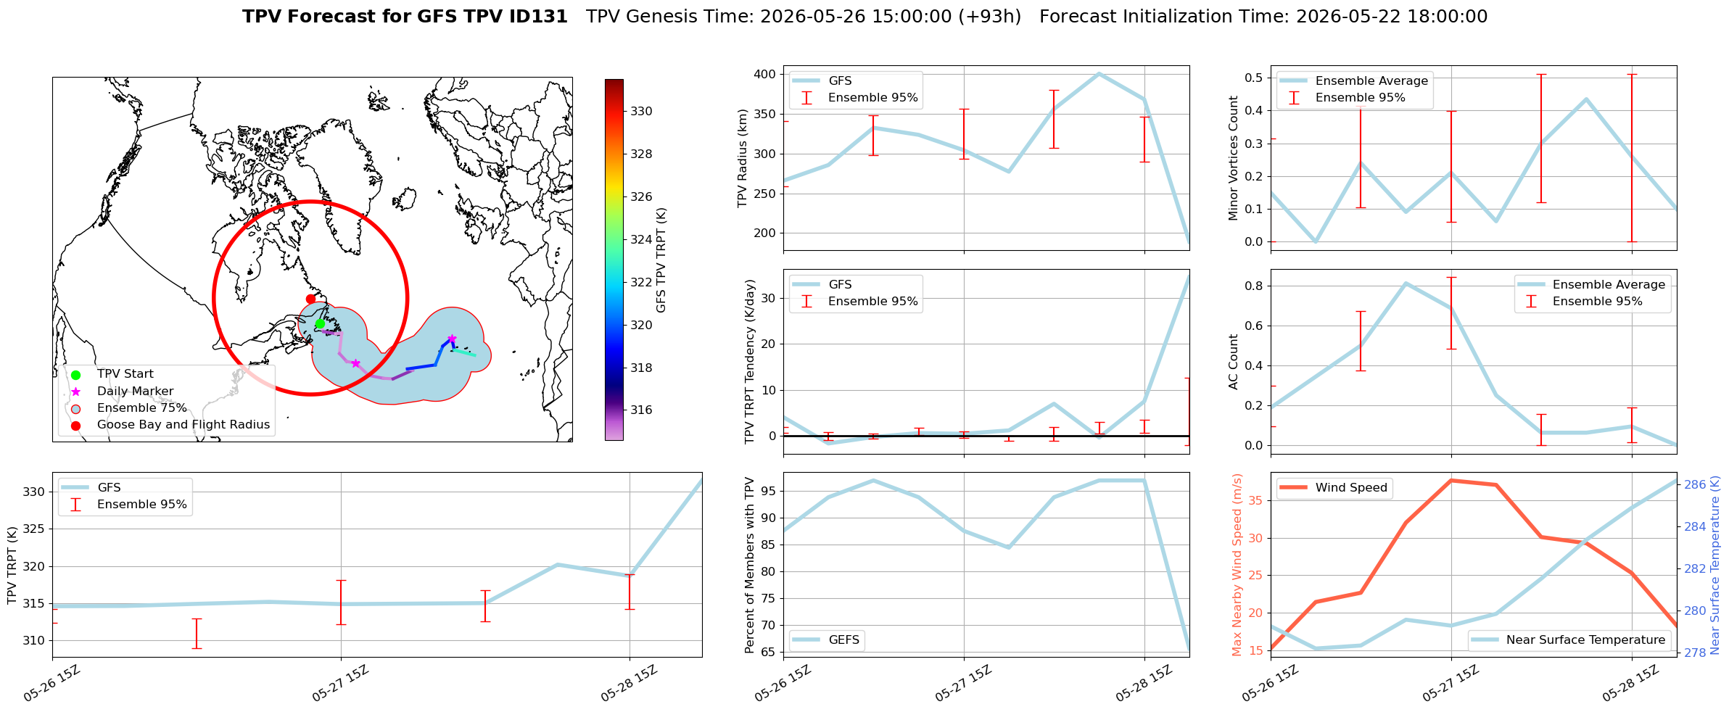Image resolution: width=1729 pixels, height=712 pixels.
Task: Click the green band near 324 on the colorbar
Action: coord(614,239)
